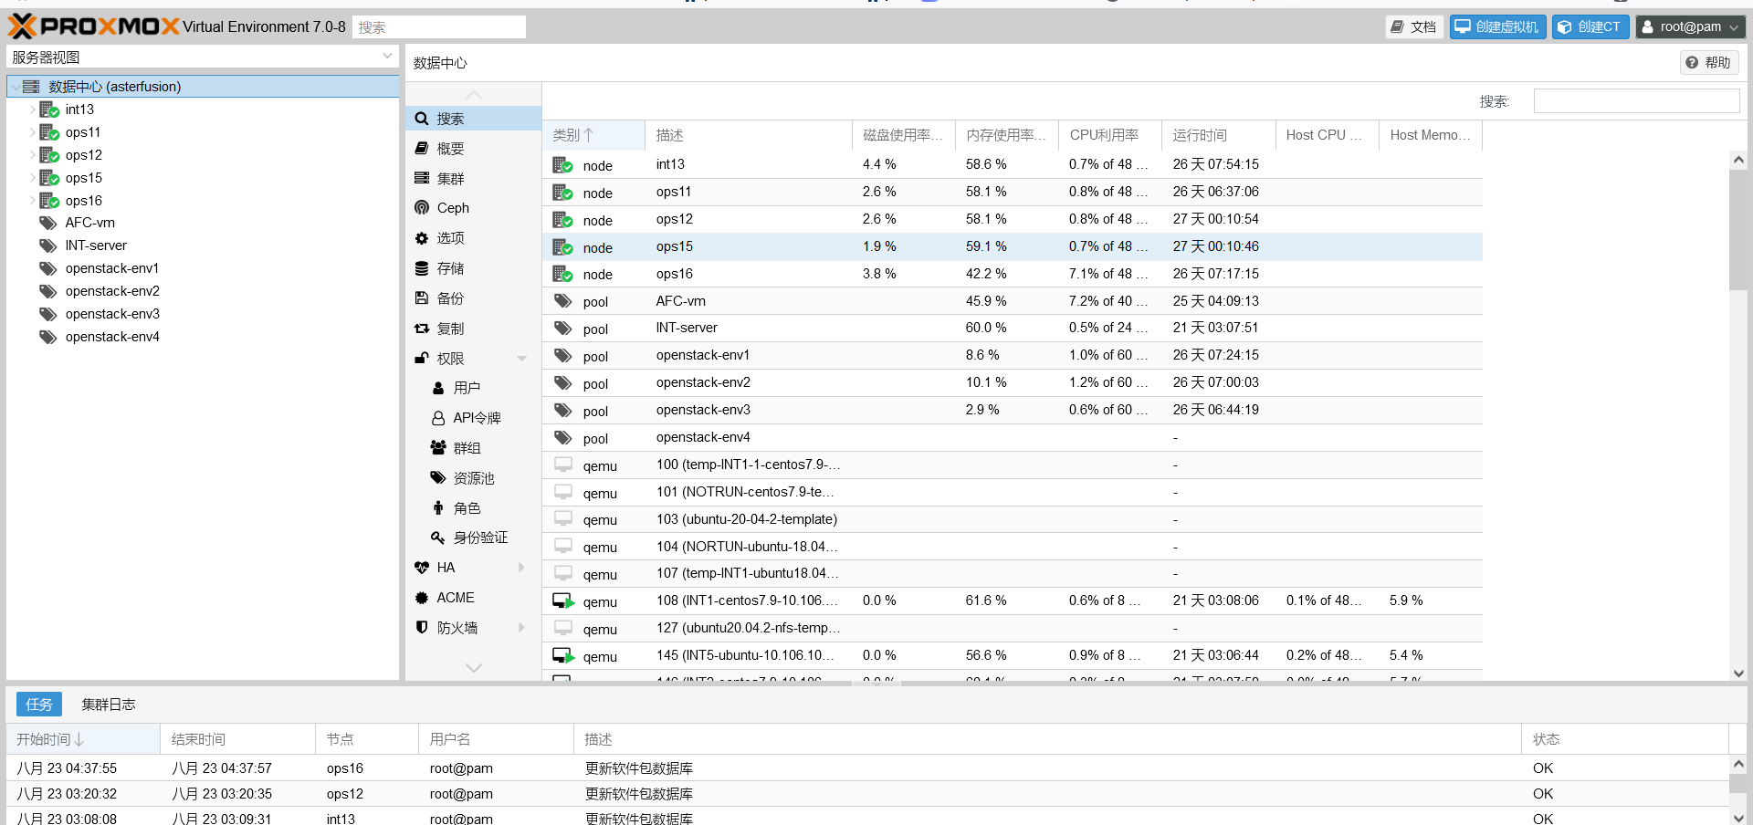Viewport: 1753px width, 825px height.
Task: Expand the ops16 node in tree
Action: tap(32, 201)
